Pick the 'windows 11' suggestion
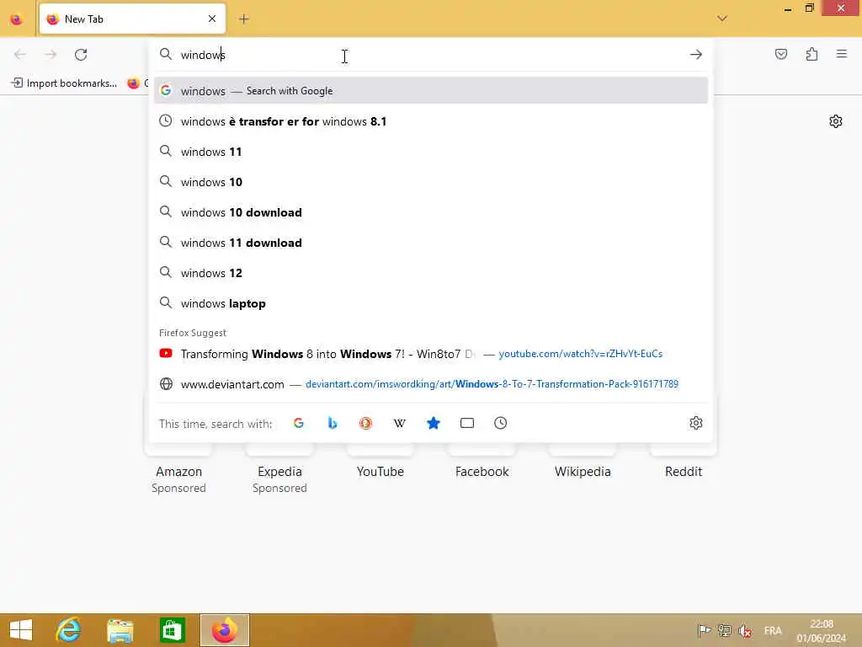Screen dimensions: 862x647 point(430,152)
